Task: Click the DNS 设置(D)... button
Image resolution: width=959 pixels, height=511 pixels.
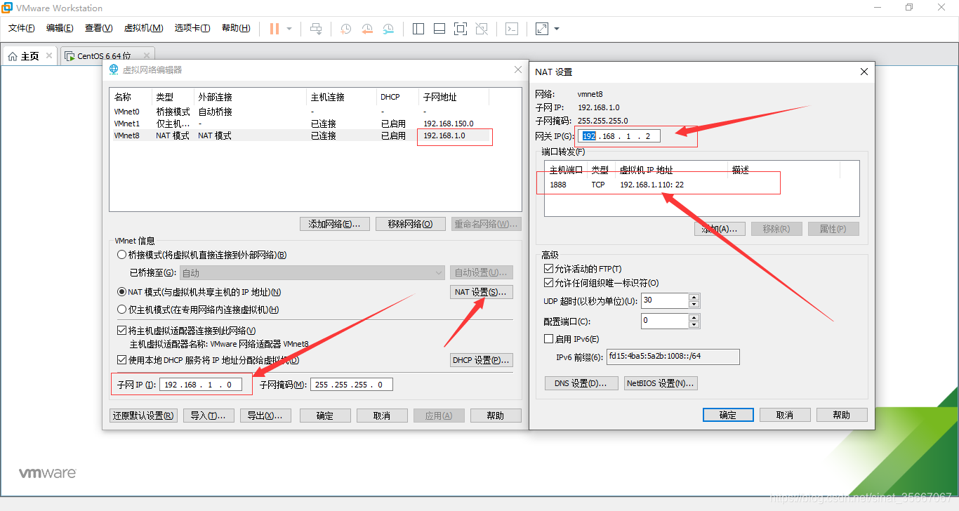Action: 581,383
